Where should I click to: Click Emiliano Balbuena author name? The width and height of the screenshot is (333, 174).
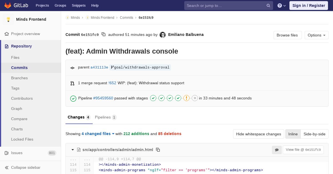tap(186, 35)
